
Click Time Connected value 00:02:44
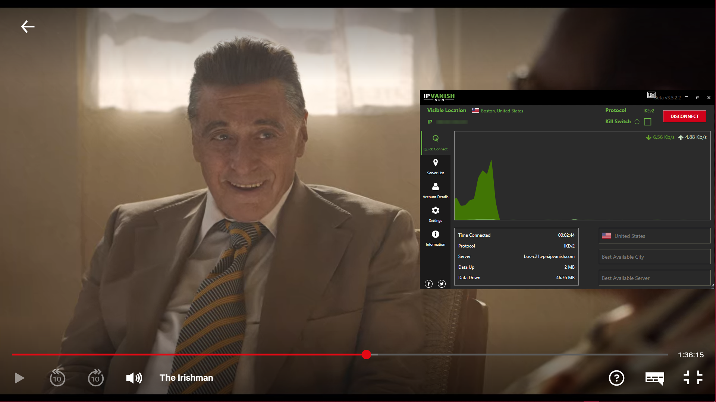click(x=566, y=235)
